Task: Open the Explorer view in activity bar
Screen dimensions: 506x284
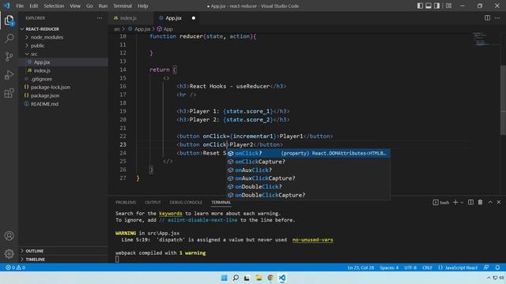Action: pyautogui.click(x=9, y=21)
